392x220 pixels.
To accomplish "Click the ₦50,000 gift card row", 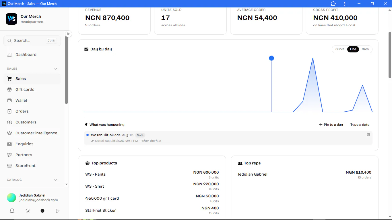I will point(152,199).
